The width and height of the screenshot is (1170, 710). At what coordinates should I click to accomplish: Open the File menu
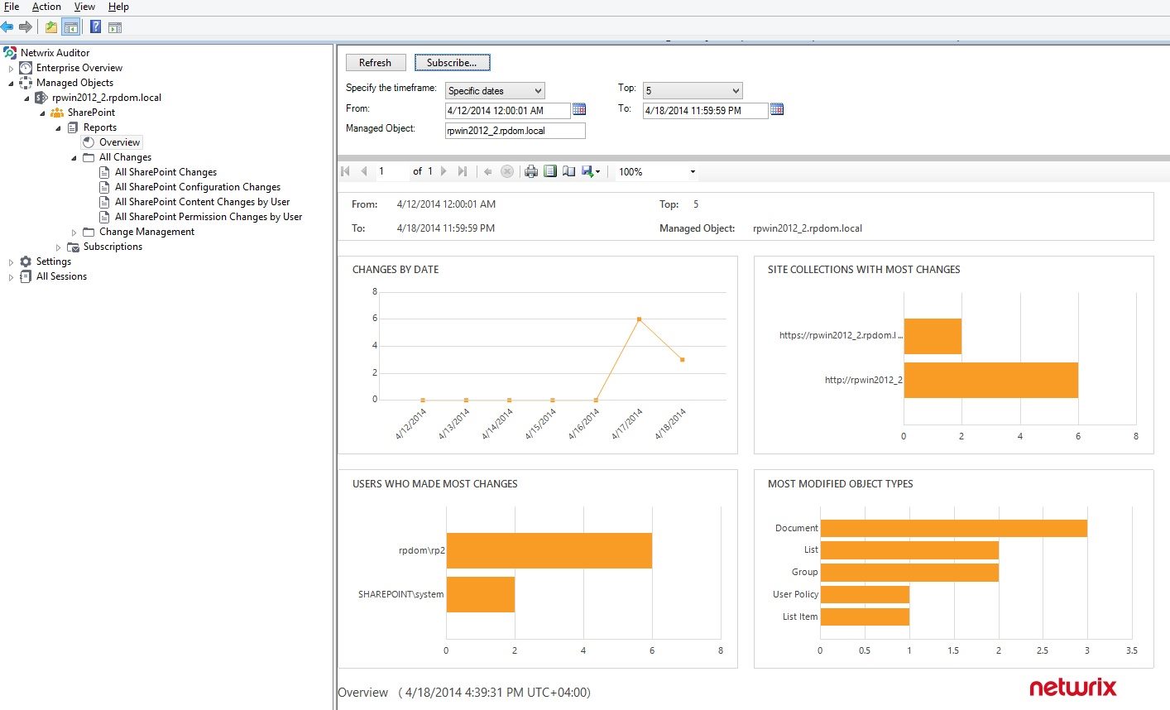12,7
